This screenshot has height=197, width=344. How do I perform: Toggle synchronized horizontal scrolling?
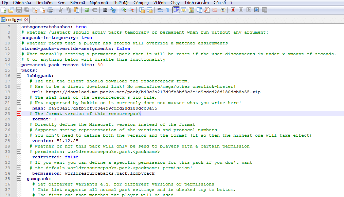(x=150, y=10)
